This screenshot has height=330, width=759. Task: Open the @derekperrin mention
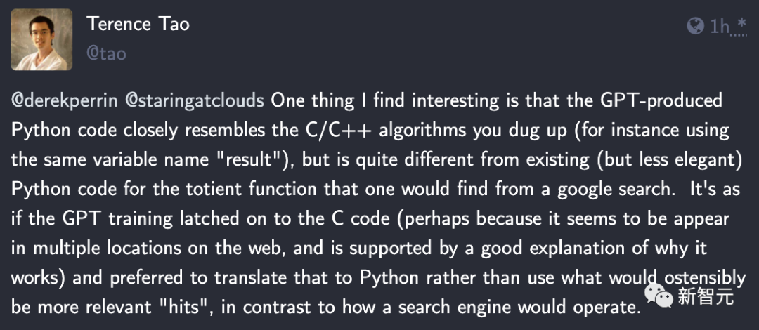click(65, 100)
